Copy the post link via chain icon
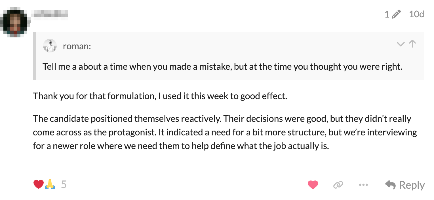Screen dimensions: 434x200 [x=338, y=185]
